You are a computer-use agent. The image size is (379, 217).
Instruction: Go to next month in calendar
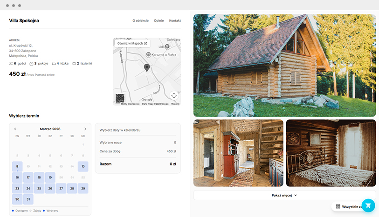(x=85, y=129)
